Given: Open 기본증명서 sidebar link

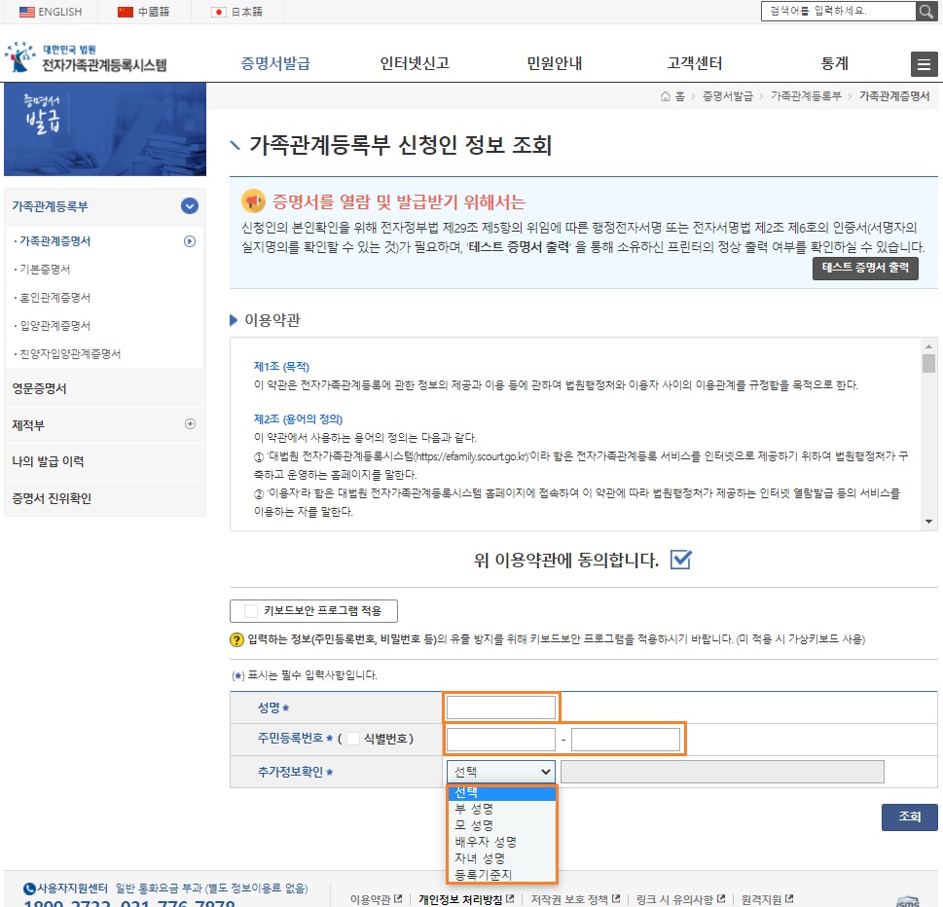Looking at the screenshot, I should [x=45, y=270].
